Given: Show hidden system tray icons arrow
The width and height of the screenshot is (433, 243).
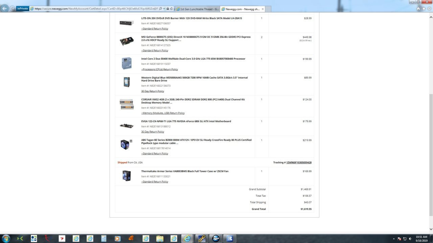Looking at the screenshot, I should (394, 239).
